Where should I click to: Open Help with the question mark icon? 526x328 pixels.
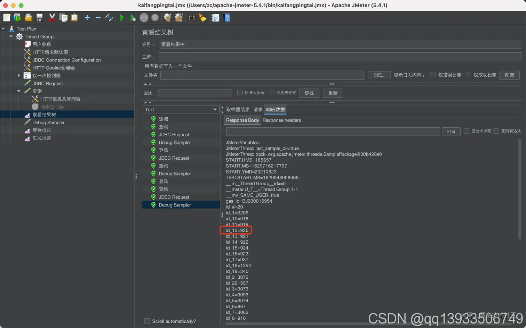pyautogui.click(x=227, y=18)
